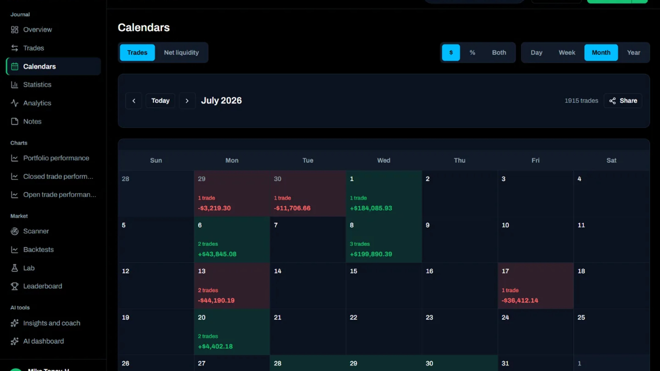The width and height of the screenshot is (660, 371).
Task: Open July 17 cell showing -$36,412.14
Action: pyautogui.click(x=535, y=286)
